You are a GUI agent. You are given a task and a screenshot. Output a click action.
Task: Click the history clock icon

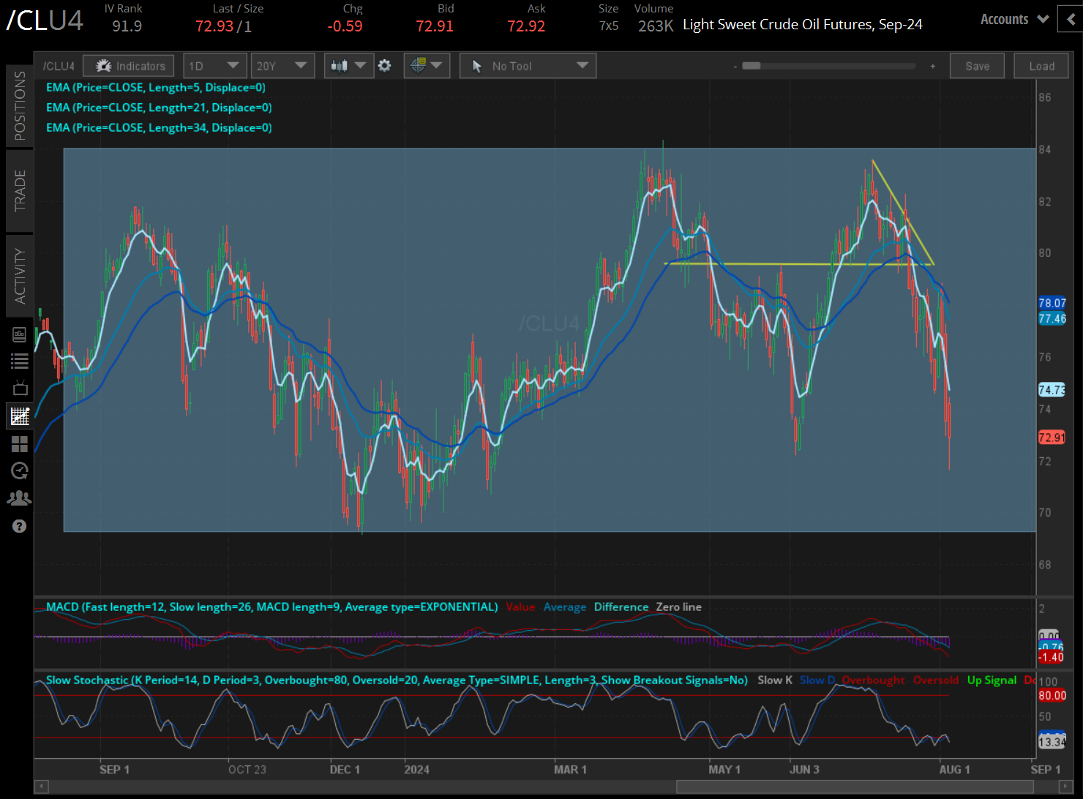point(20,470)
